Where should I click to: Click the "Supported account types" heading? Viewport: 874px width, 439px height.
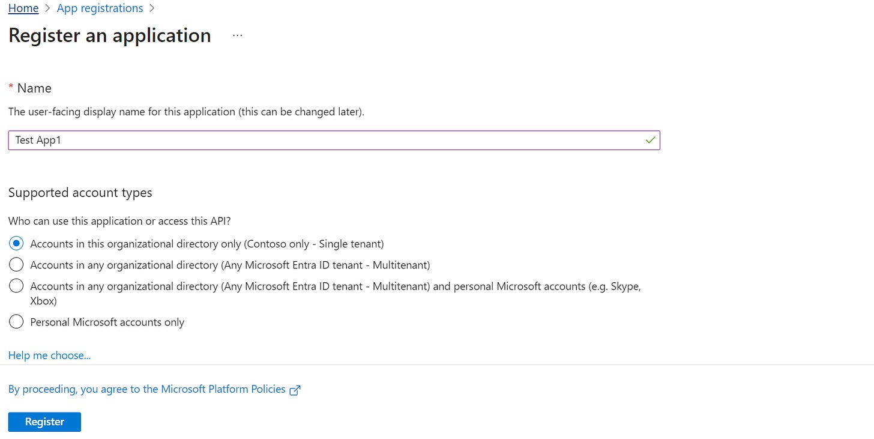click(x=80, y=192)
